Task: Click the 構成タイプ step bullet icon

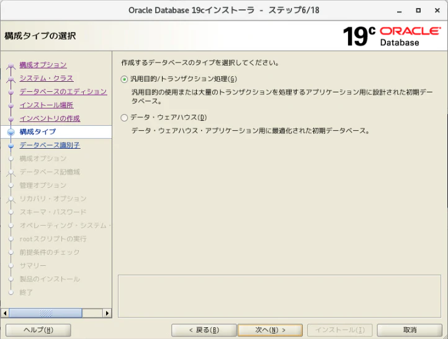Action: [x=11, y=132]
